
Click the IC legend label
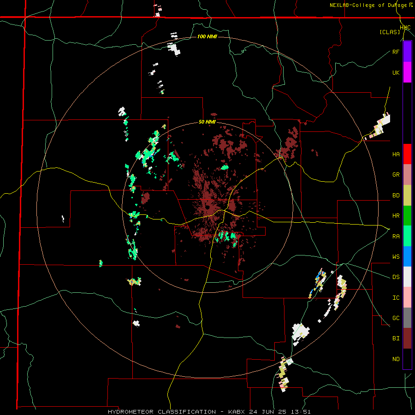click(396, 298)
